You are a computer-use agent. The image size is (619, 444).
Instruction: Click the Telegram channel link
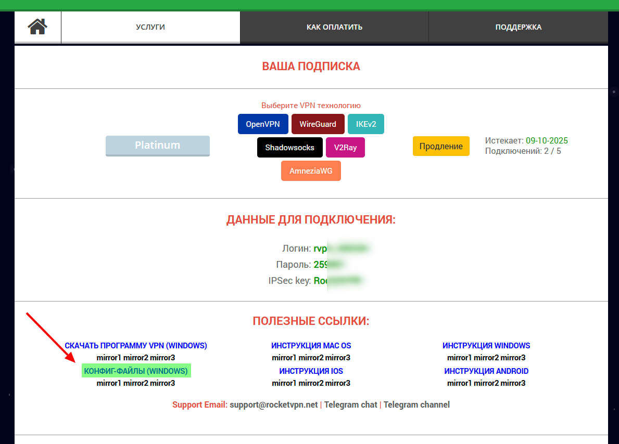(x=416, y=404)
